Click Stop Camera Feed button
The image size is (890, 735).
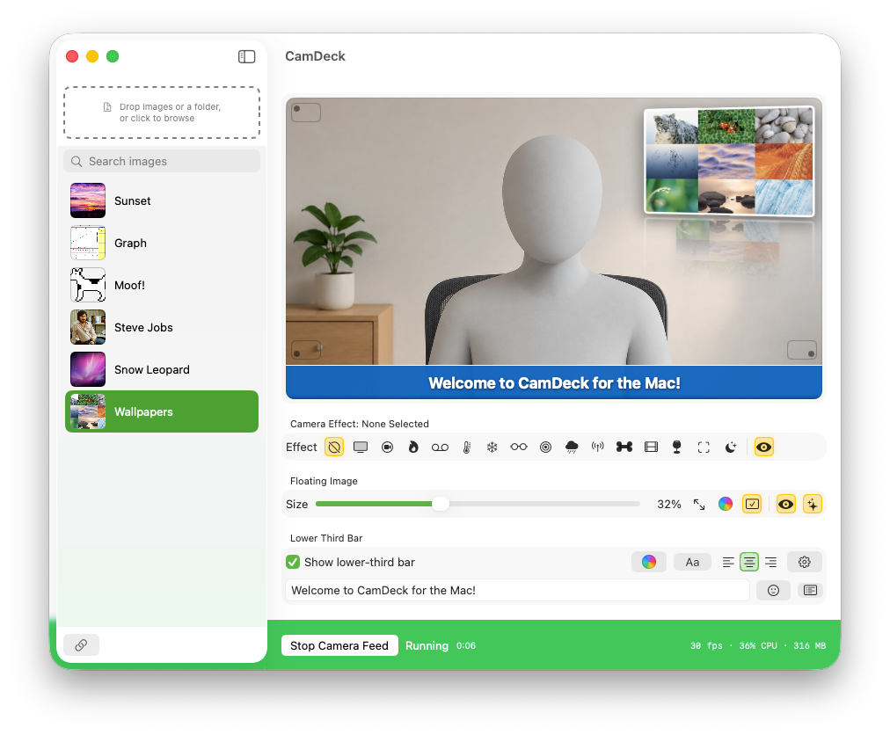[x=339, y=646]
